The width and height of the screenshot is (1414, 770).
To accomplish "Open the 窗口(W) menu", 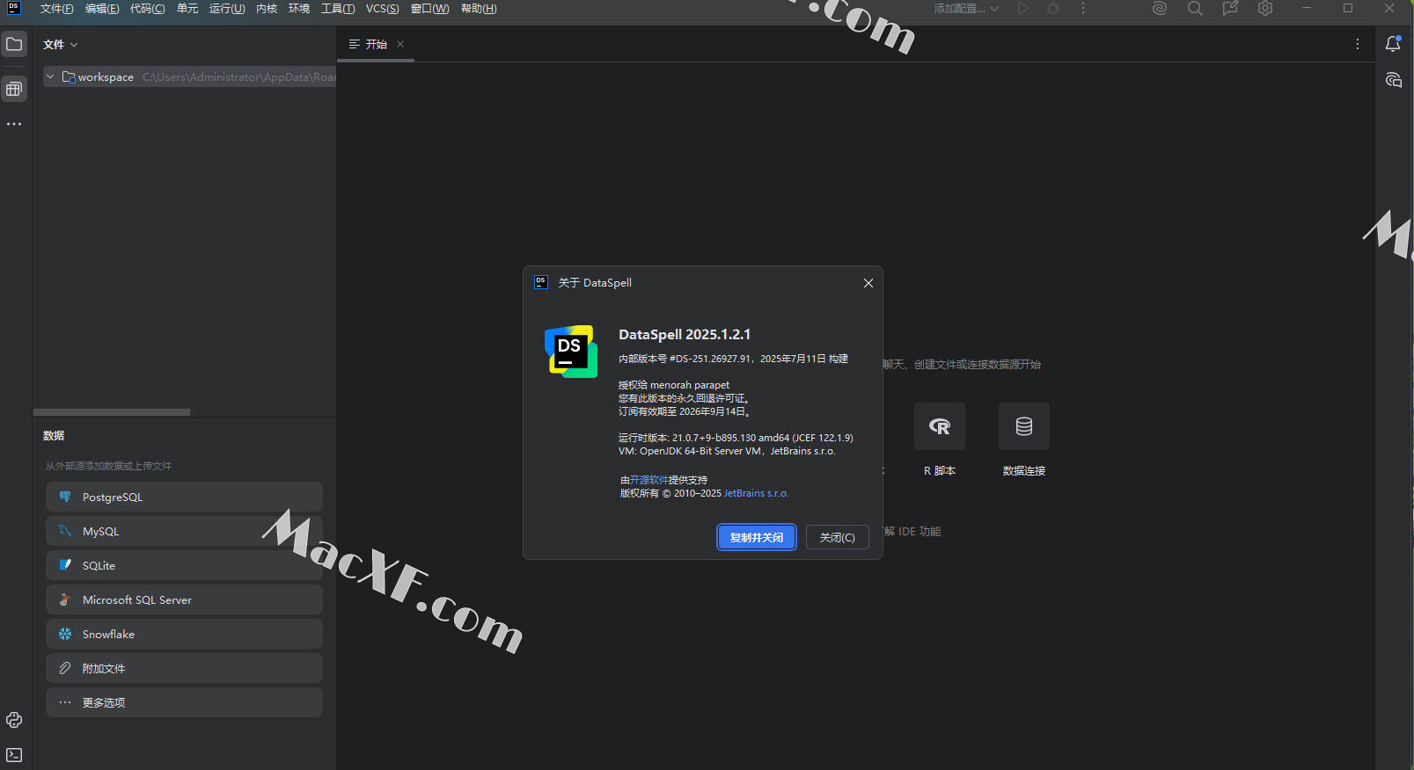I will tap(429, 9).
